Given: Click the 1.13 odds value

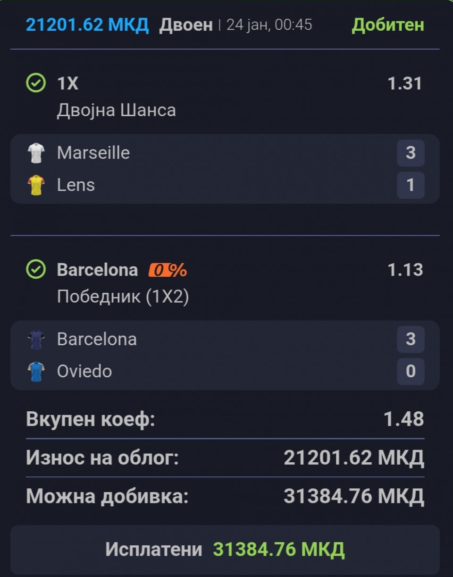Looking at the screenshot, I should [x=404, y=270].
